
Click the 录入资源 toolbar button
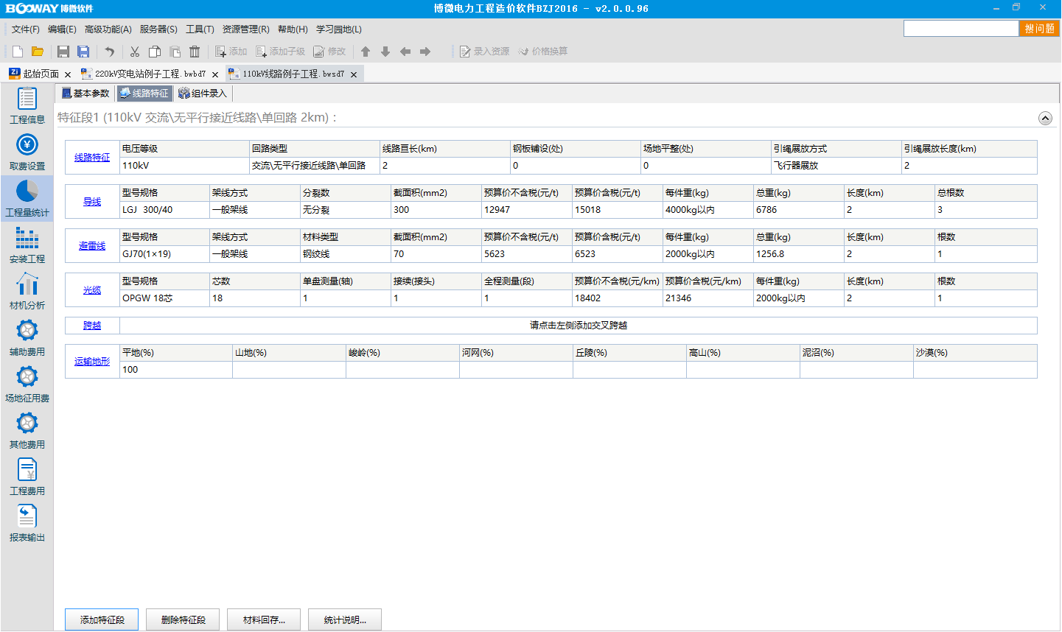(484, 52)
